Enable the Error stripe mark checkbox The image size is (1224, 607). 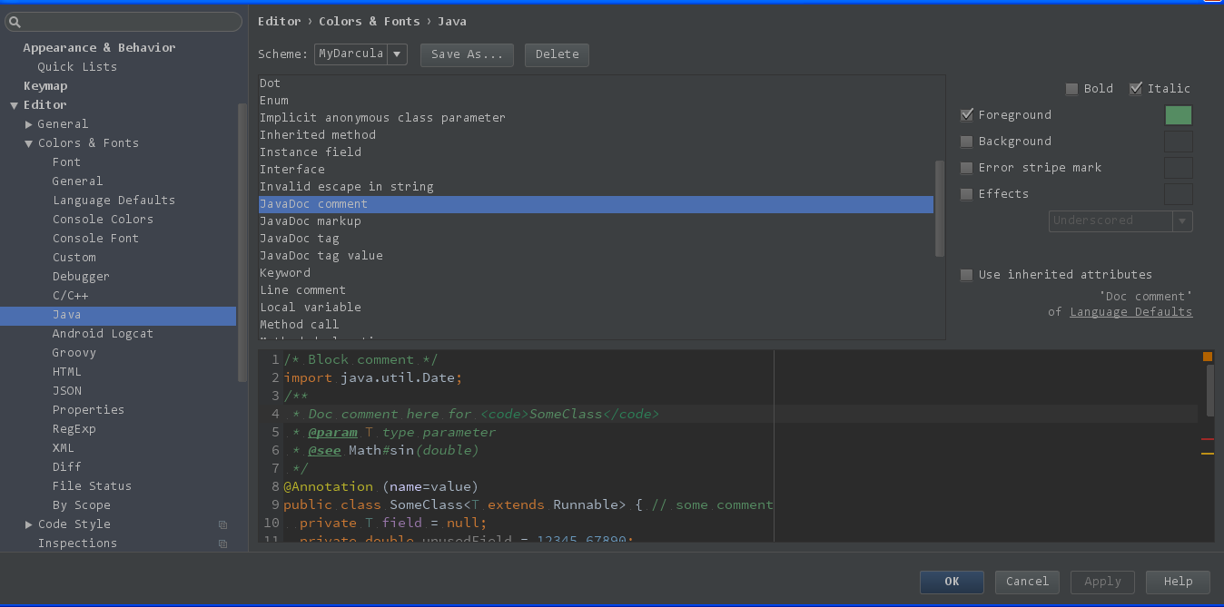pyautogui.click(x=966, y=168)
